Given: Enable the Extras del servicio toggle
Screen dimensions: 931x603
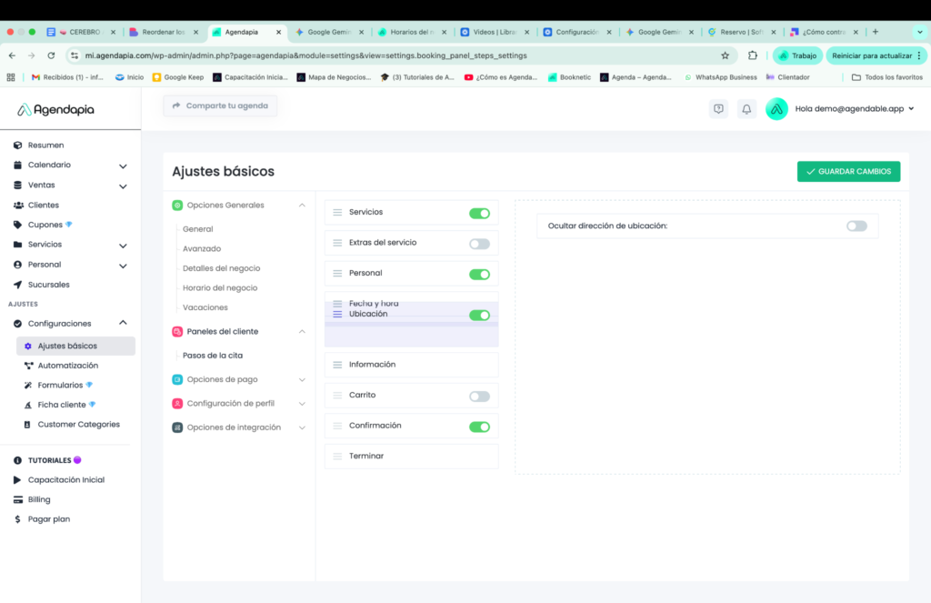Looking at the screenshot, I should [x=479, y=244].
